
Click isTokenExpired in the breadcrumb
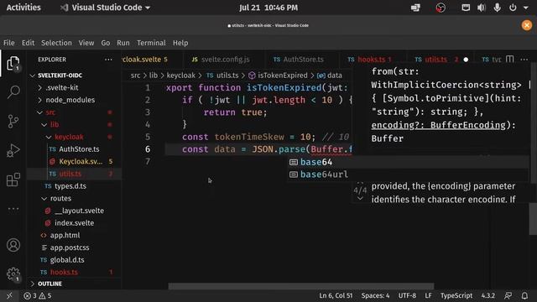tap(282, 75)
